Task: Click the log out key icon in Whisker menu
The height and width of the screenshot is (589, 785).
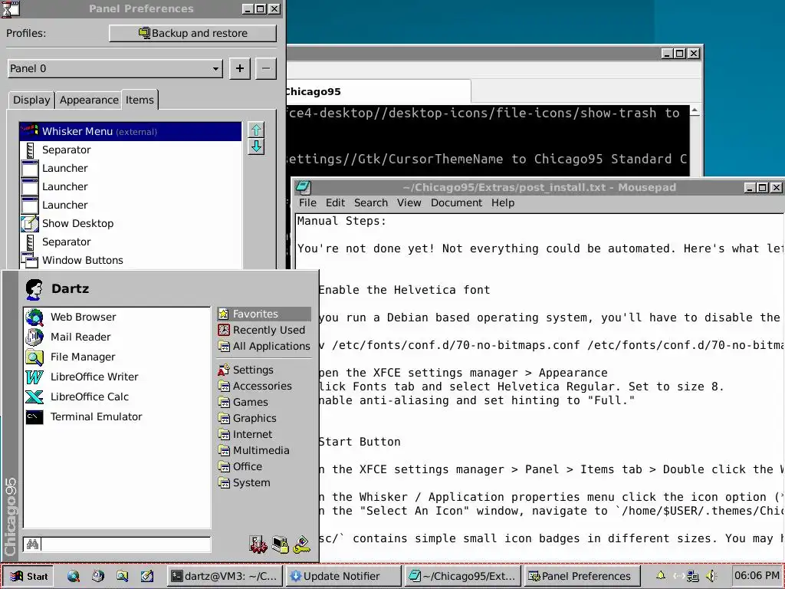Action: pyautogui.click(x=302, y=545)
